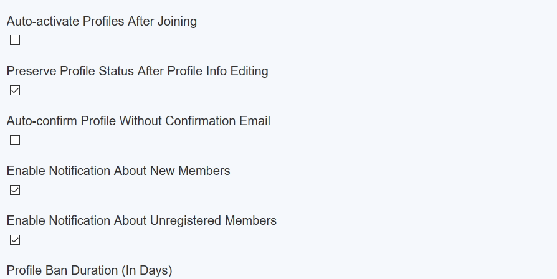557x279 pixels.
Task: Stop preserving profile status after info editing
Action: tap(15, 90)
